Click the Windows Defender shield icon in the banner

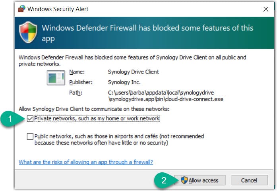point(28,33)
